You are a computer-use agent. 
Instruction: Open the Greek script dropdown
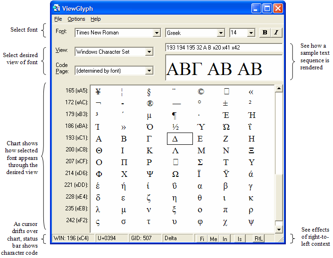click(x=221, y=33)
